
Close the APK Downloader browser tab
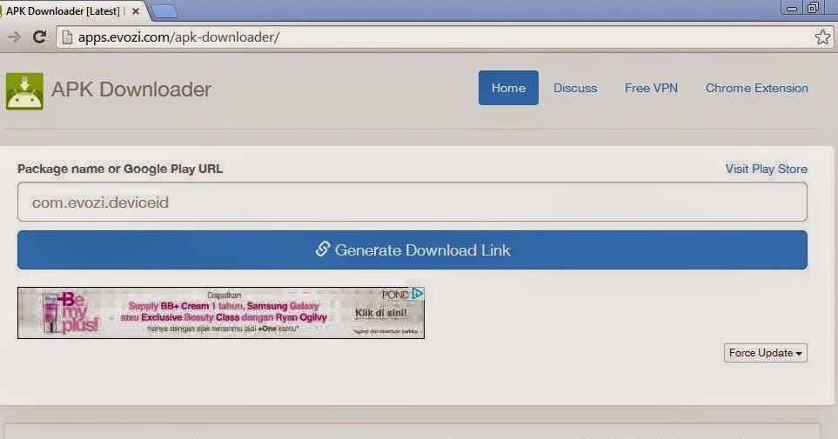pyautogui.click(x=136, y=10)
